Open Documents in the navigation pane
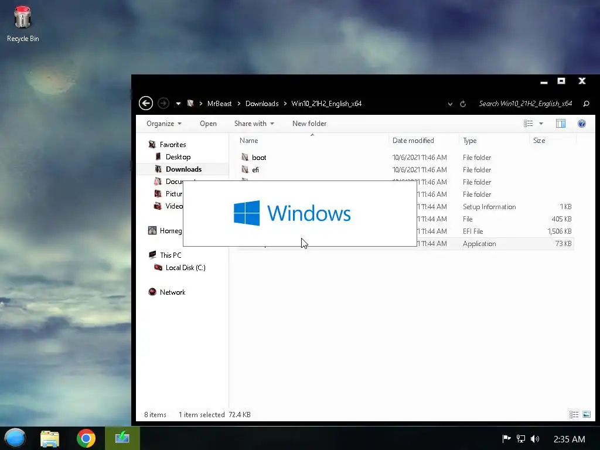This screenshot has height=450, width=600. [x=174, y=182]
